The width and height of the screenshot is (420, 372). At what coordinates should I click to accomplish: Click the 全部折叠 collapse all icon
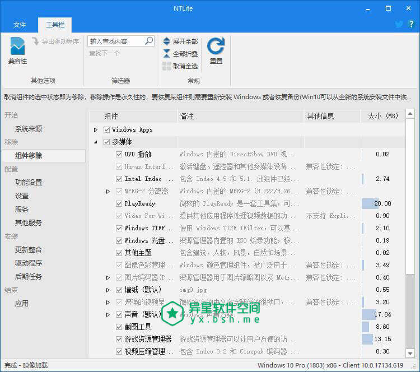point(167,54)
